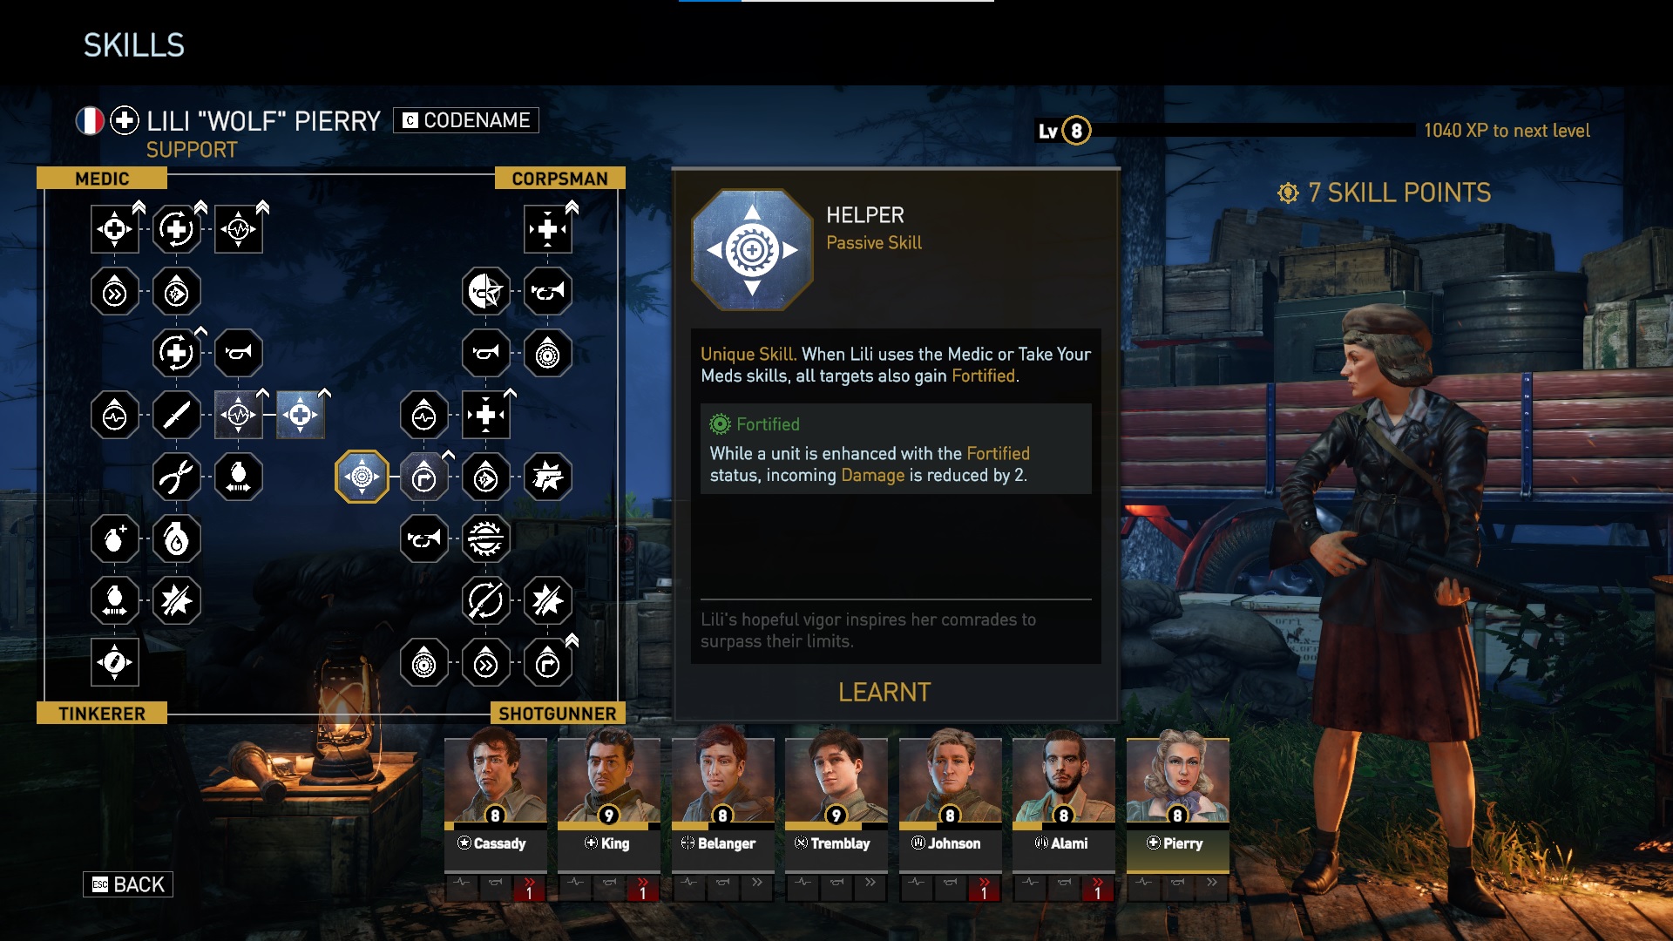The image size is (1673, 941).
Task: Click the star-burst skill icon next to Helper row
Action: (547, 477)
